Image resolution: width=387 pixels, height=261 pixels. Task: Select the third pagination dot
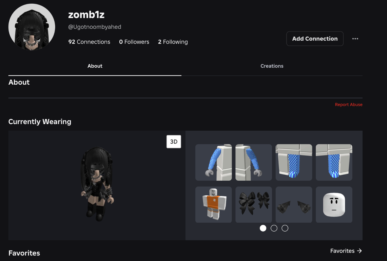click(x=285, y=228)
